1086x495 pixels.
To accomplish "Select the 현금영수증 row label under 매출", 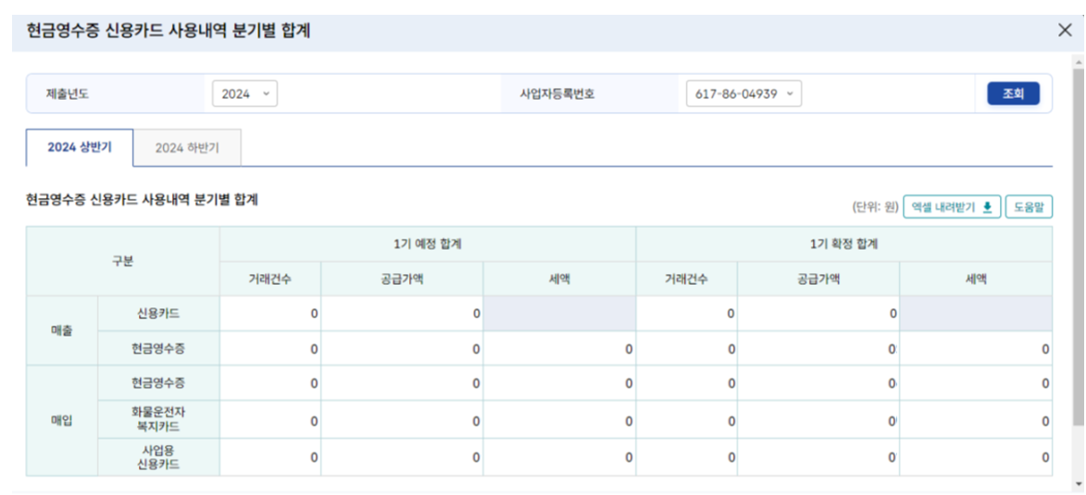I will click(158, 349).
